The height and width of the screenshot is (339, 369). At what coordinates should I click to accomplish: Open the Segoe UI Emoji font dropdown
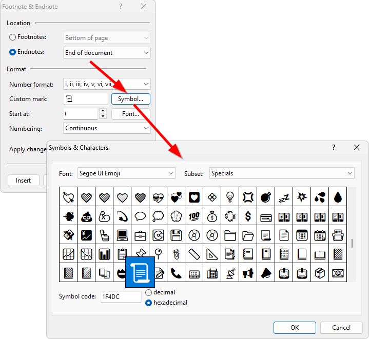[126, 173]
